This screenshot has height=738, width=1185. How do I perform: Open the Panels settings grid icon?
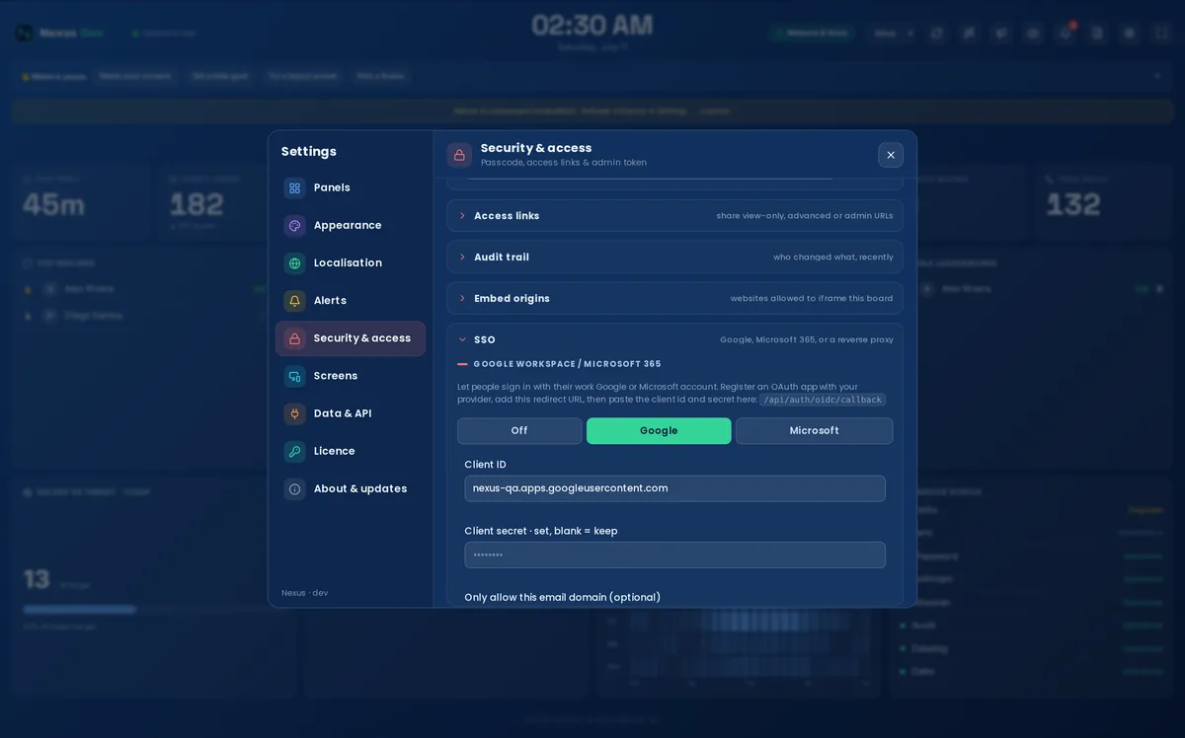294,187
